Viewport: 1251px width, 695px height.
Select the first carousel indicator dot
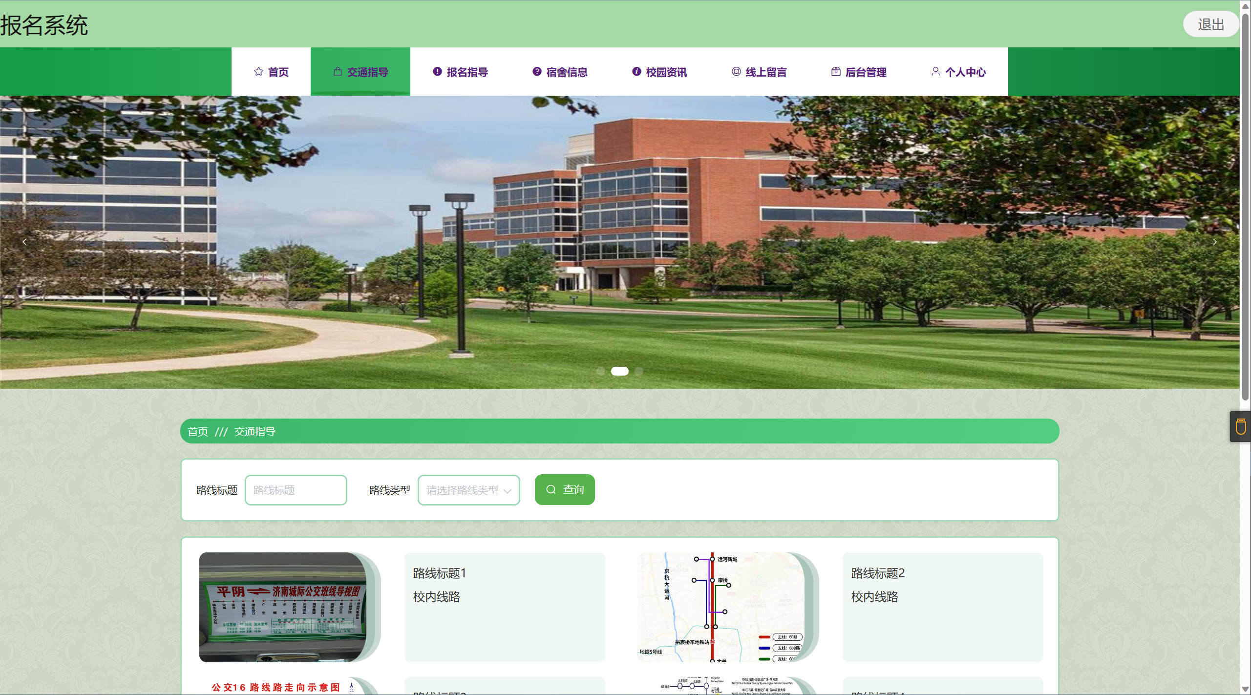pyautogui.click(x=601, y=371)
